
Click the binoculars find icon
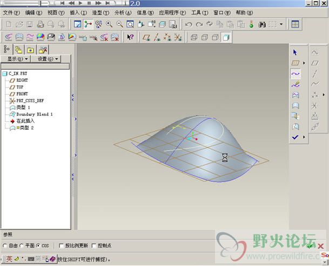pos(263,24)
